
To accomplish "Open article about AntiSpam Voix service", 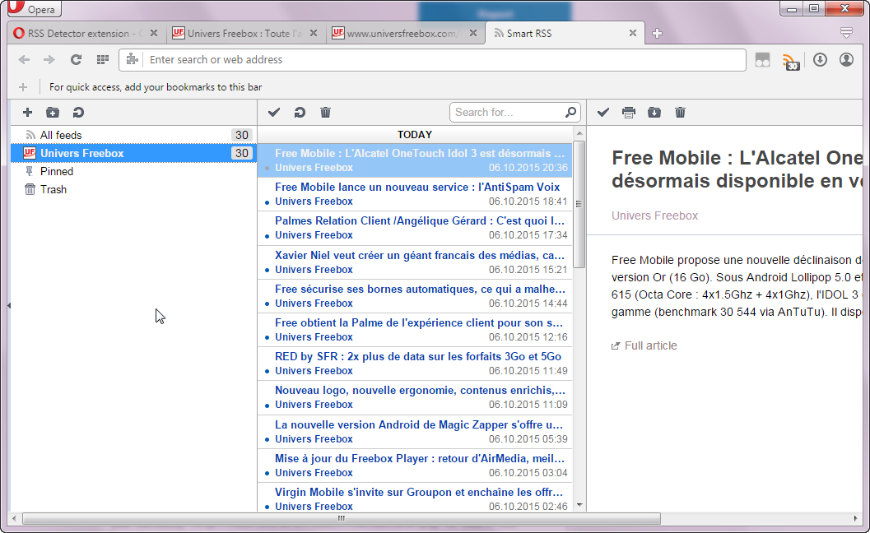I will pyautogui.click(x=415, y=194).
